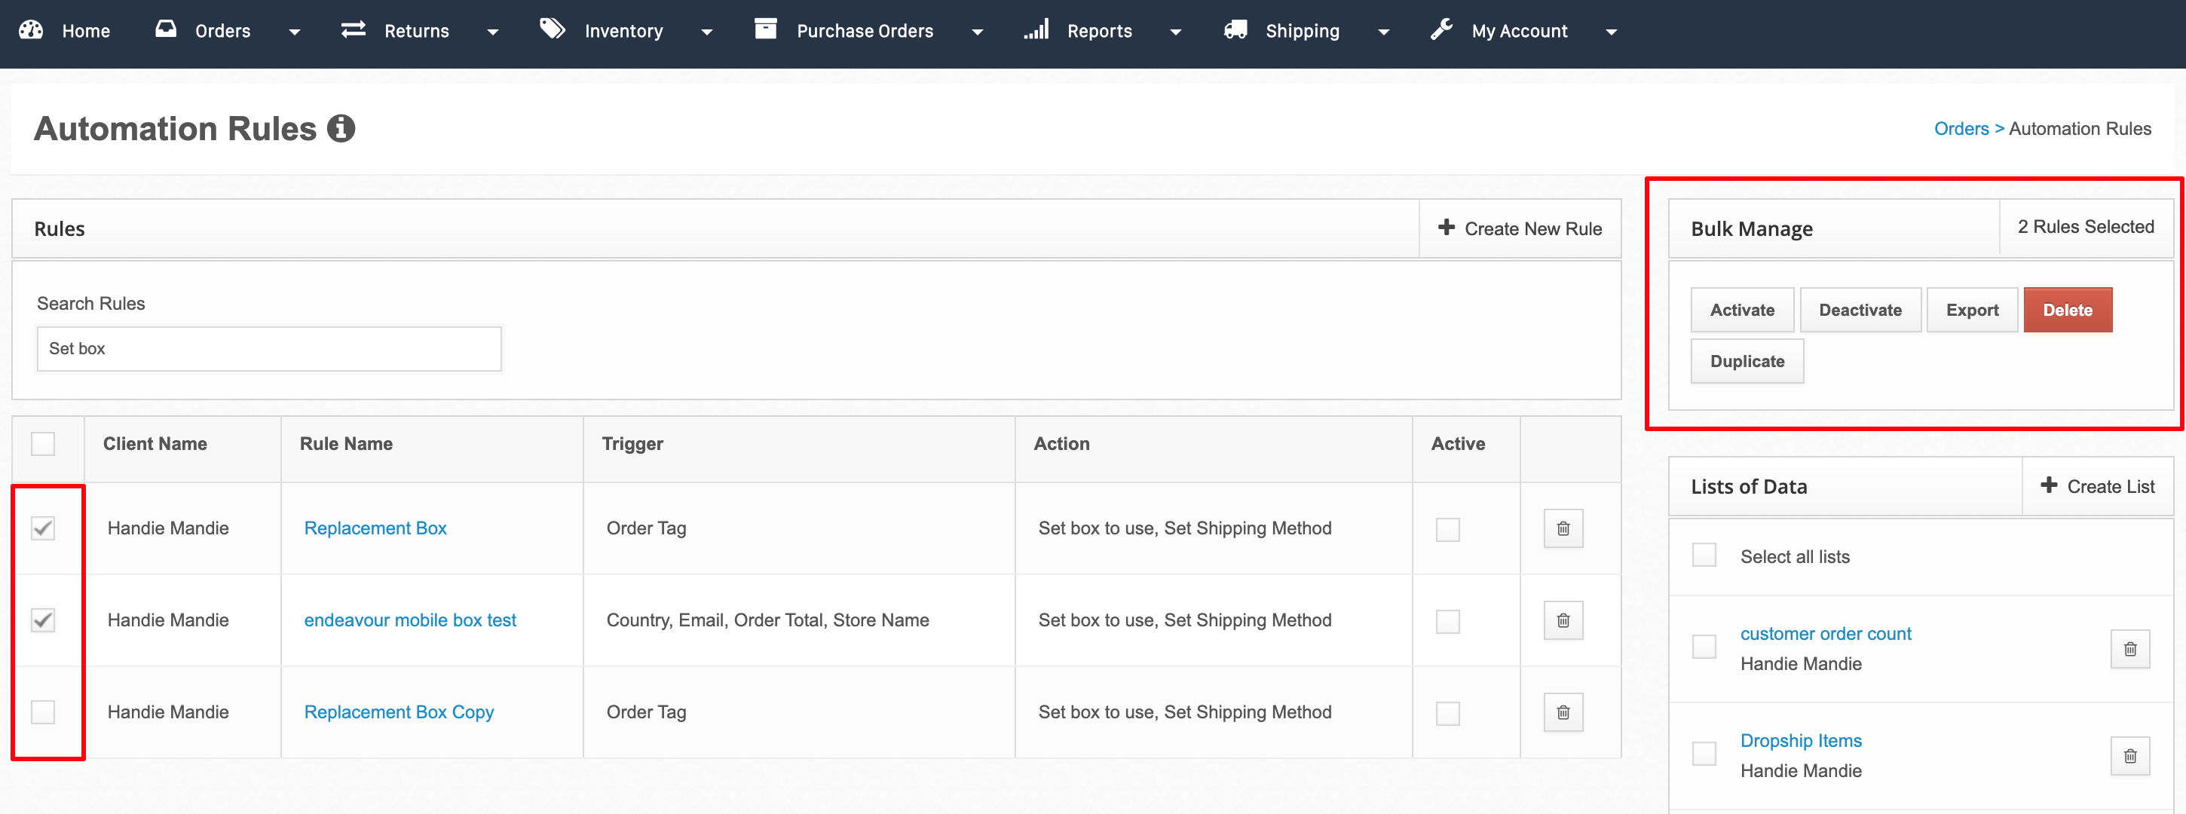Screen dimensions: 2186x814
Task: Uncheck endeavour mobile box test row checkbox
Action: 43,620
